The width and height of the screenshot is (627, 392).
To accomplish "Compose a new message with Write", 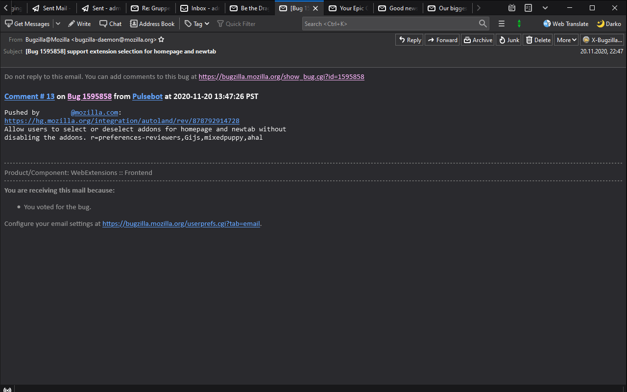I will [x=79, y=24].
